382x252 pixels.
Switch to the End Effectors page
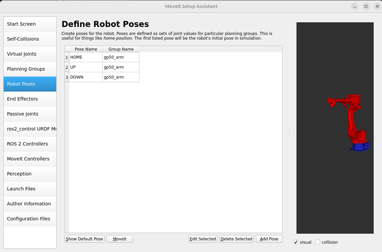coord(30,99)
